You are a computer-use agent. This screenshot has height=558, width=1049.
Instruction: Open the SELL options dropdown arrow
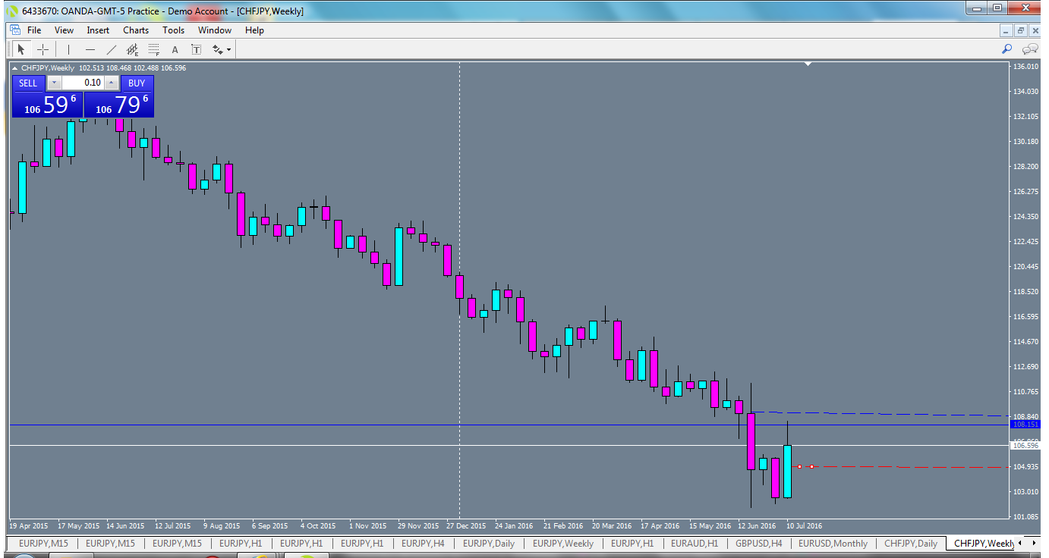tap(54, 83)
